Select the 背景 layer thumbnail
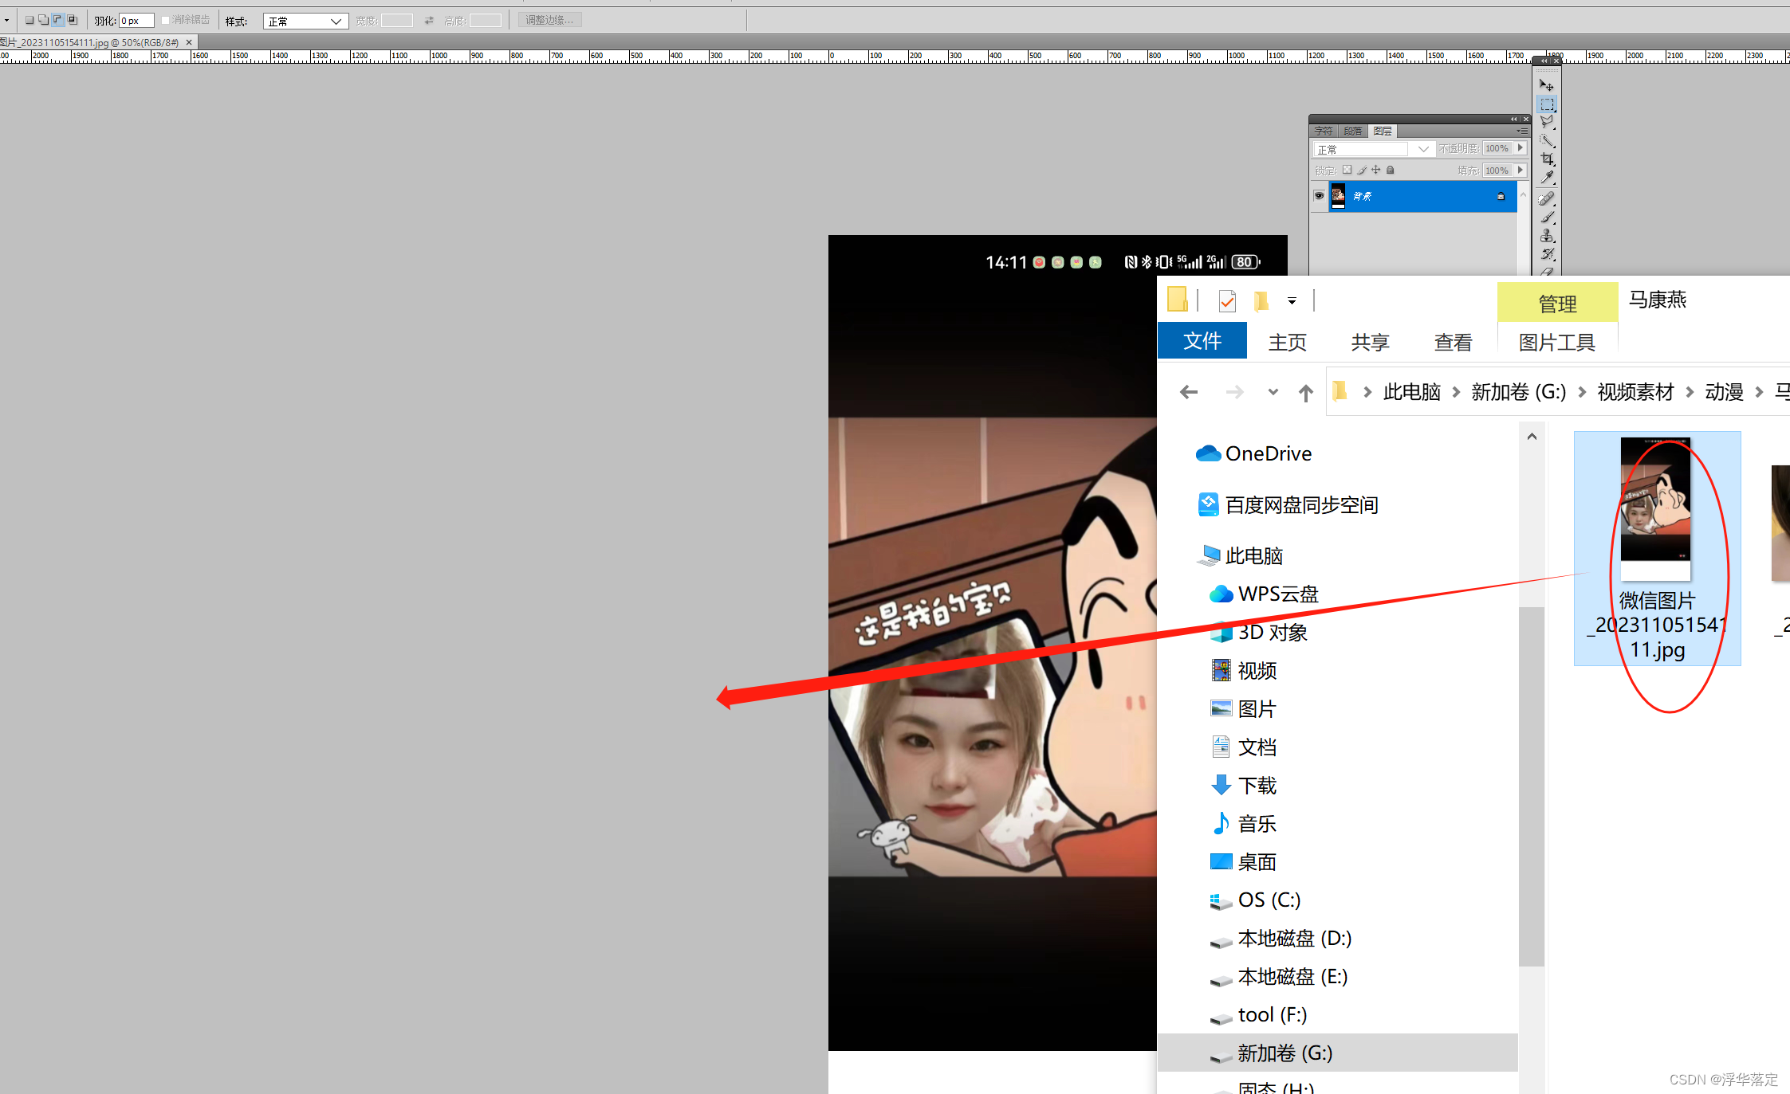Viewport: 1790px width, 1094px height. 1338,196
